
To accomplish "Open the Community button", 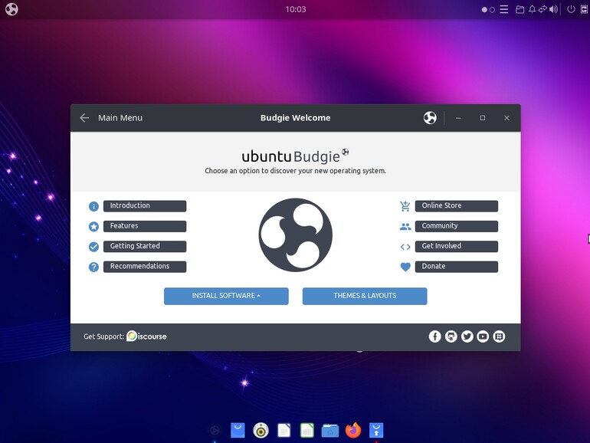I will point(457,226).
